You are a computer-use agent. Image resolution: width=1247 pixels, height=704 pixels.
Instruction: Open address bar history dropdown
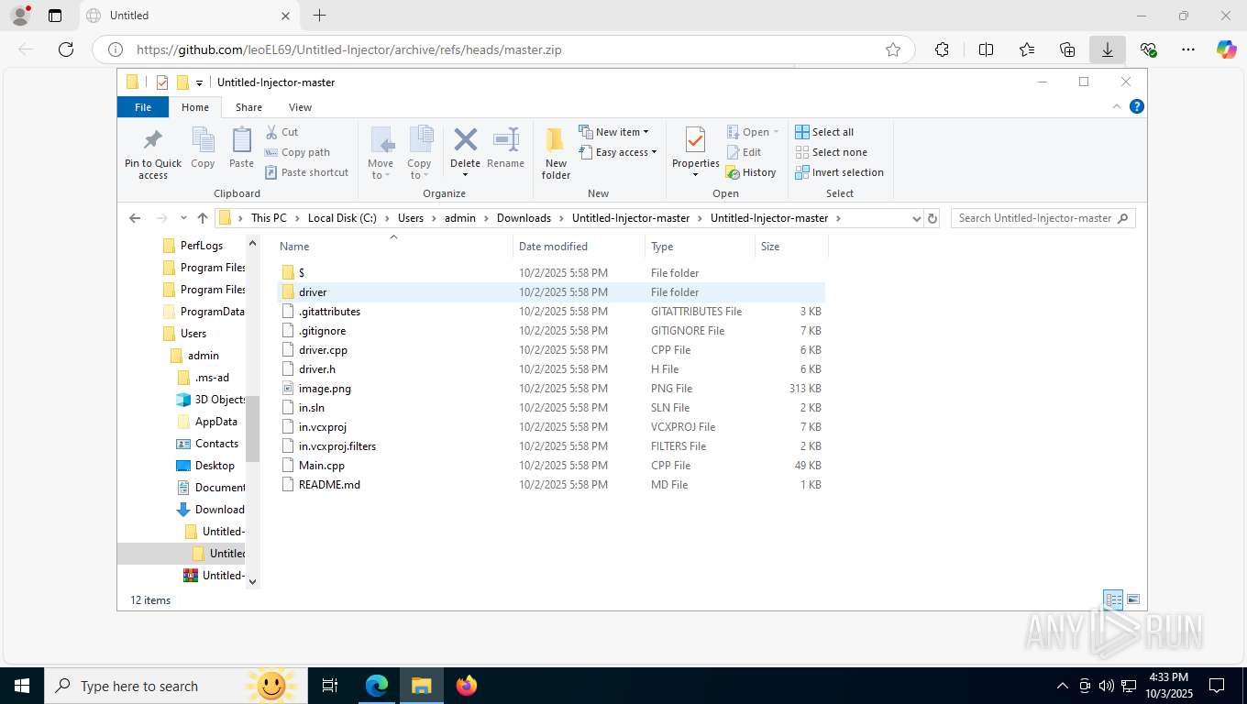[916, 218]
